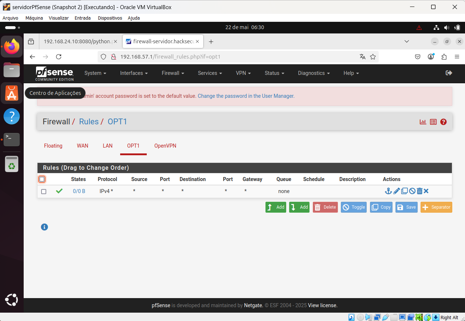Reload the page in Firefox
465x321 pixels.
pyautogui.click(x=59, y=57)
